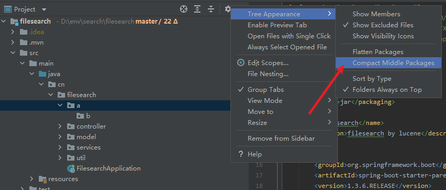The image size is (446, 190).
Task: Click the Select Opened File locate icon
Action: click(x=184, y=9)
